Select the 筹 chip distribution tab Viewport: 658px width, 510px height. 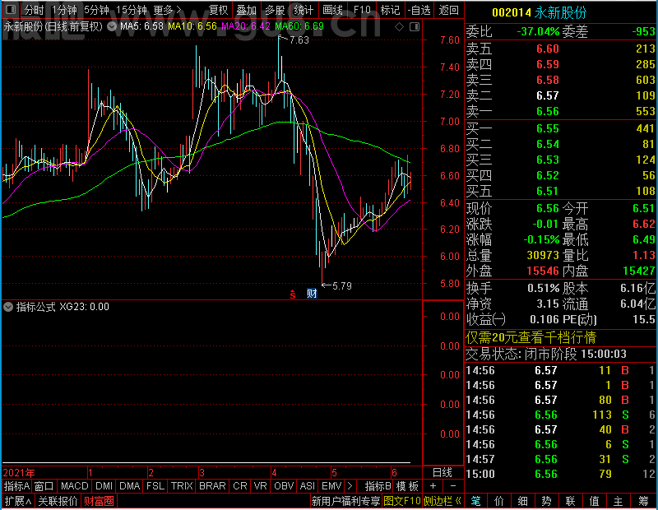(x=643, y=501)
